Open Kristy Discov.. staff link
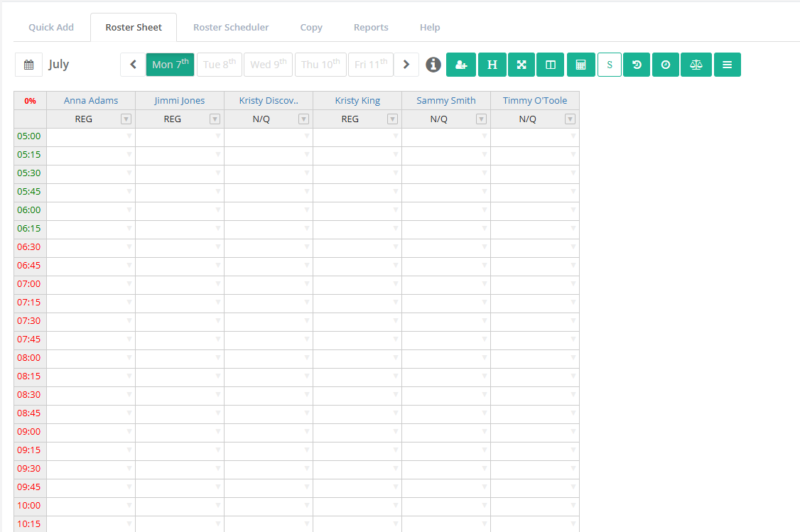Image resolution: width=800 pixels, height=532 pixels. 269,100
